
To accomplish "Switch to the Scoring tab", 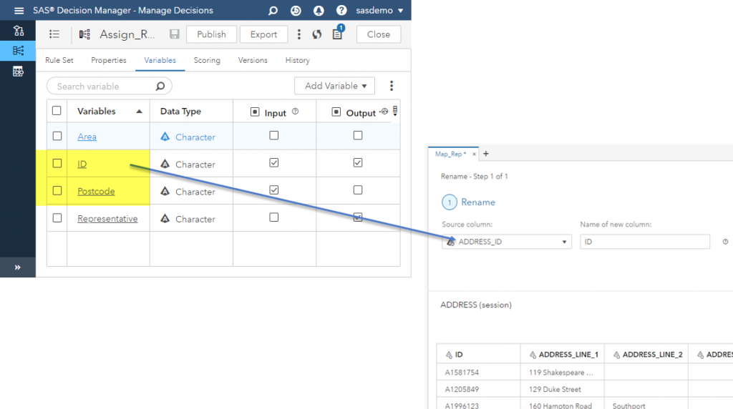I will coord(207,61).
